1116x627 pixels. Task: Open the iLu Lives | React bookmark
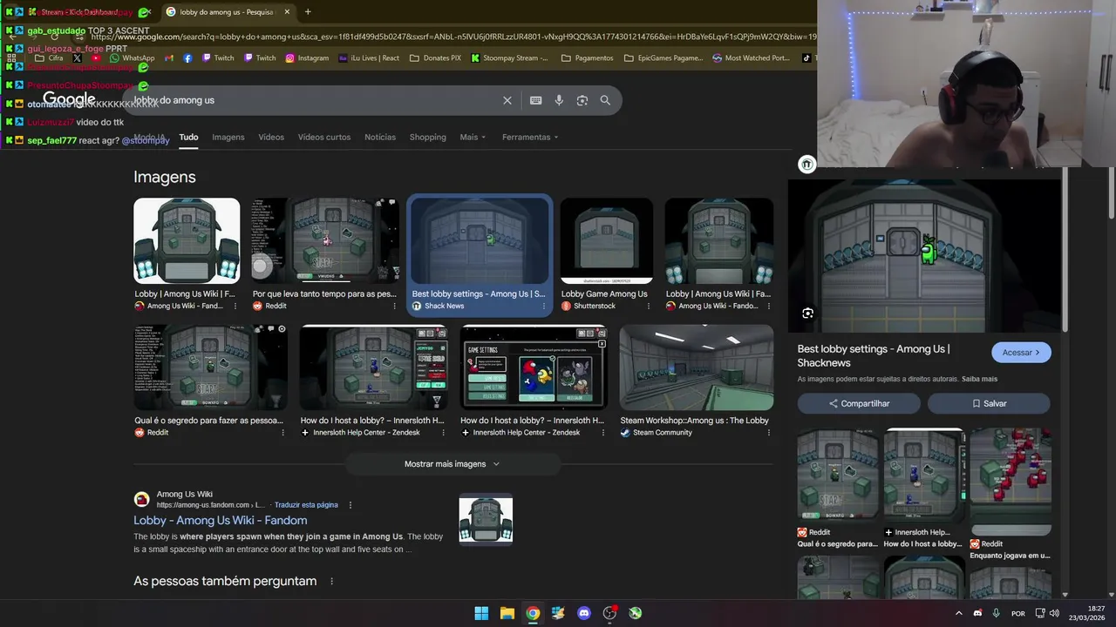pos(369,58)
